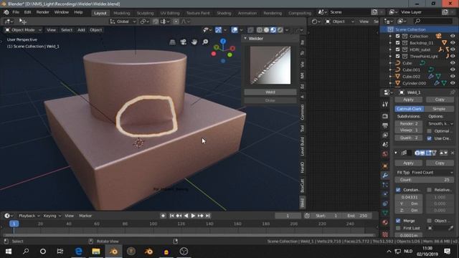Collapse the array modifier panel arrow

point(396,153)
